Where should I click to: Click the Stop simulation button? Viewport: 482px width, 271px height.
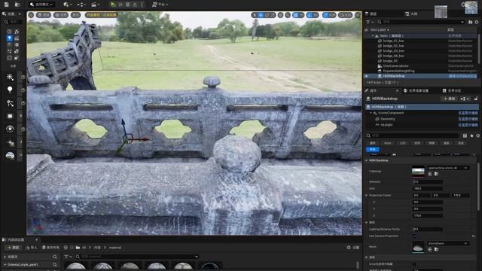pyautogui.click(x=128, y=5)
